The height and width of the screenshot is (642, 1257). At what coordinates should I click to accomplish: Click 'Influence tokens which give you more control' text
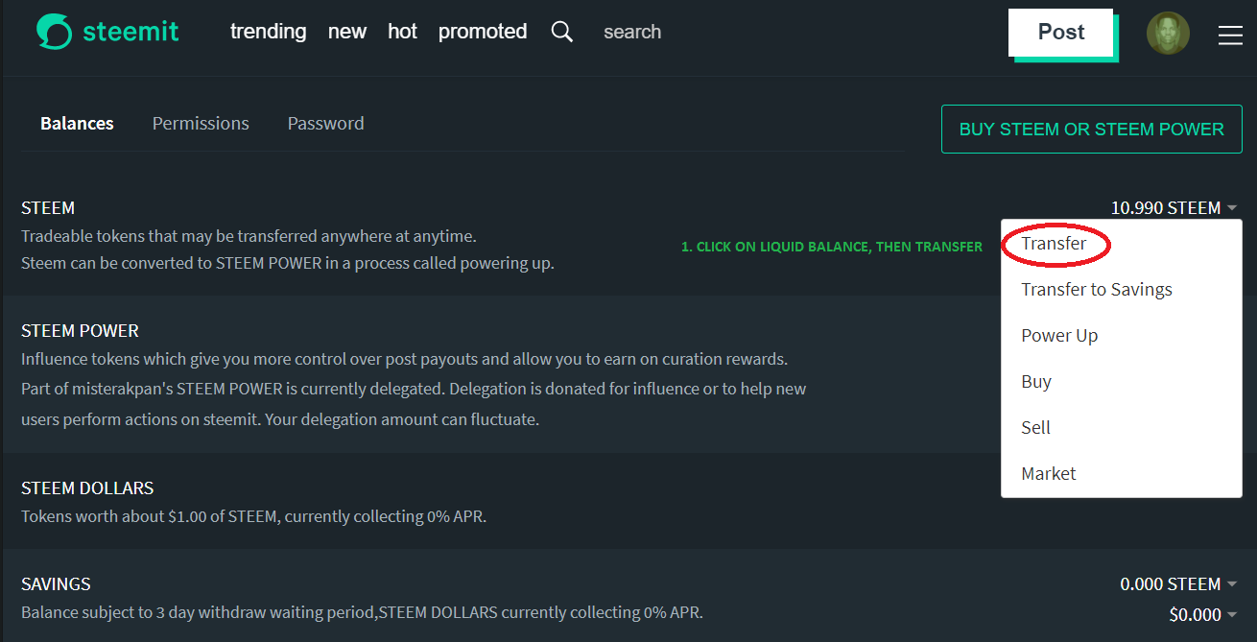click(404, 359)
